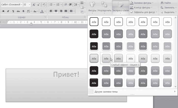Click the text shadow icon

coord(23,11)
